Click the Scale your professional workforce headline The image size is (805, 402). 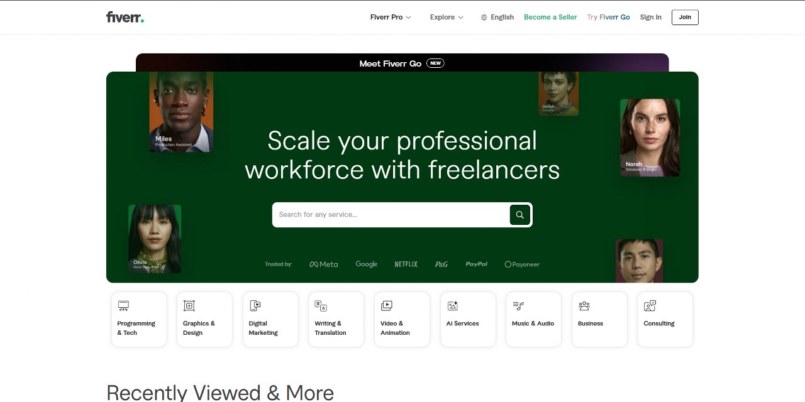402,155
